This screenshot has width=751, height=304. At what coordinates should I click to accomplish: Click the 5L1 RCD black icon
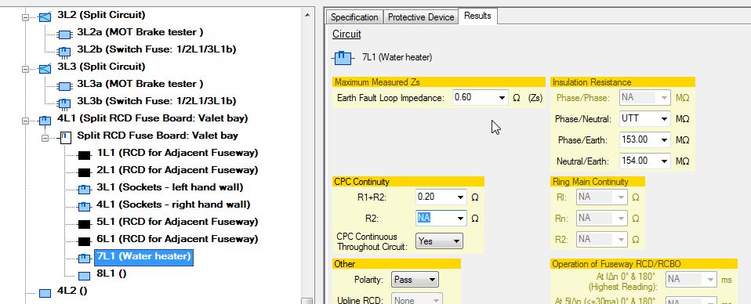(85, 224)
